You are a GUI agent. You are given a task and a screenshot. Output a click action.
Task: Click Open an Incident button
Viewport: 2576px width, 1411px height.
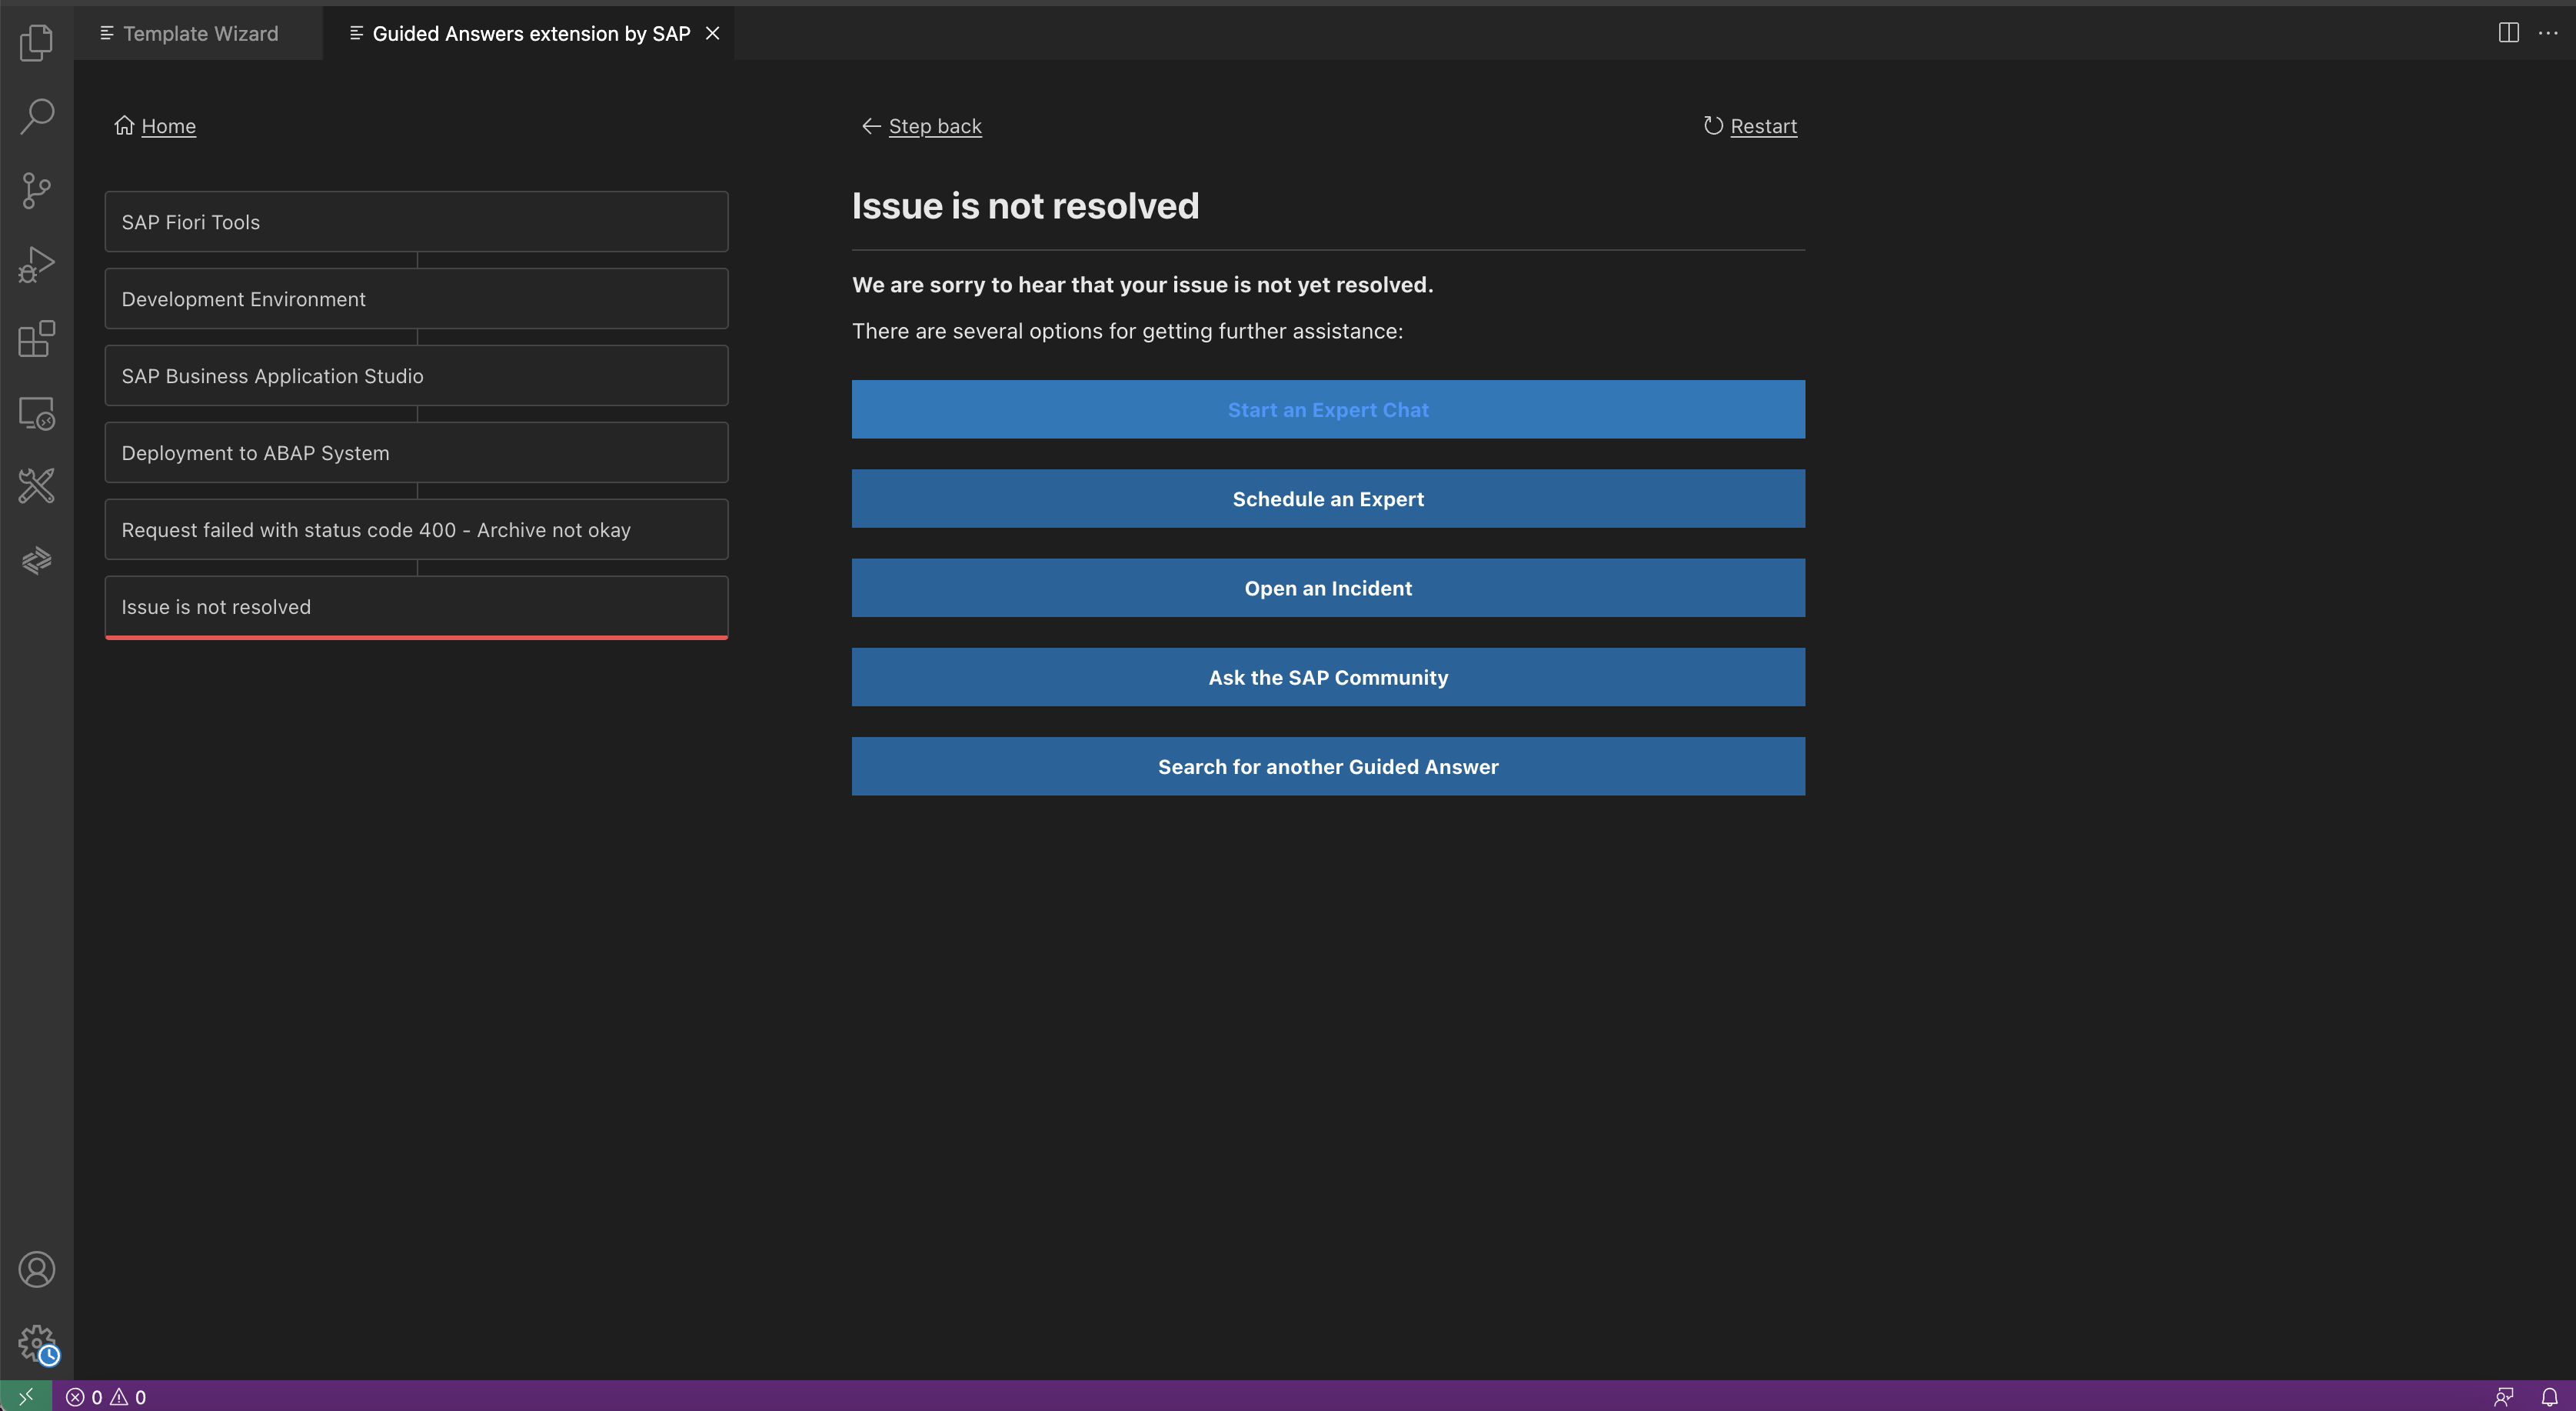tap(1328, 588)
